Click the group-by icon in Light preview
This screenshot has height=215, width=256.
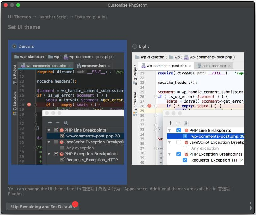click(186, 123)
